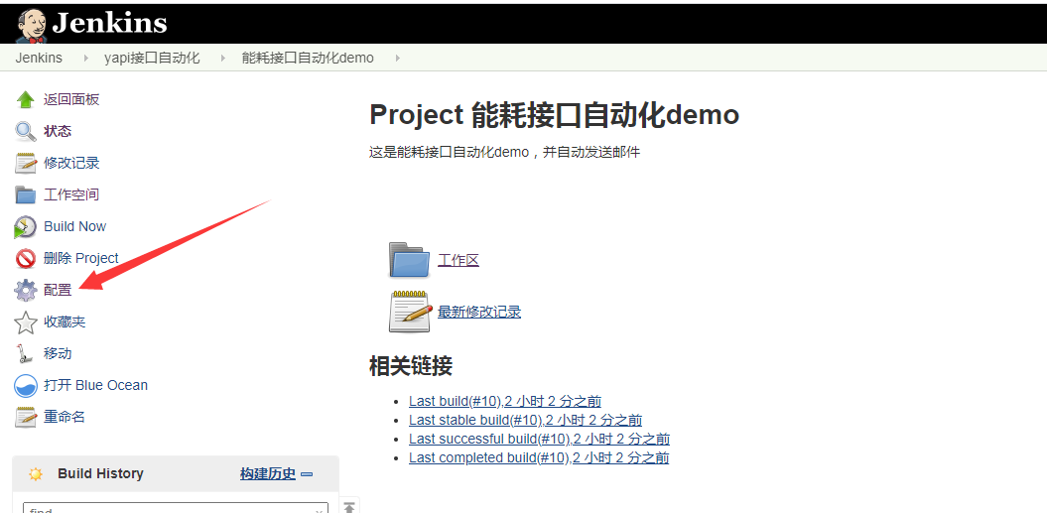This screenshot has width=1047, height=513.
Task: Click the description text 这是能耗接口自动化demo
Action: pyautogui.click(x=504, y=152)
